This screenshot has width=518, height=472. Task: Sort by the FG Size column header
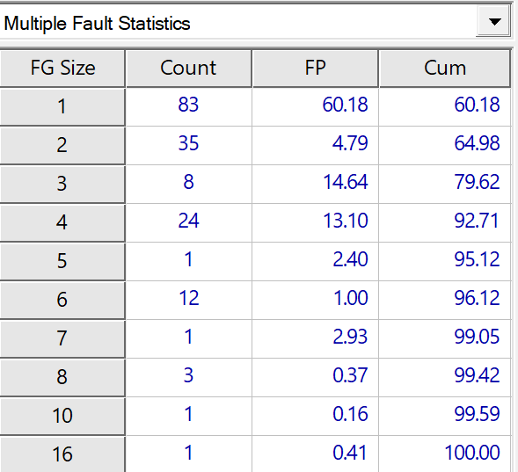tap(62, 69)
